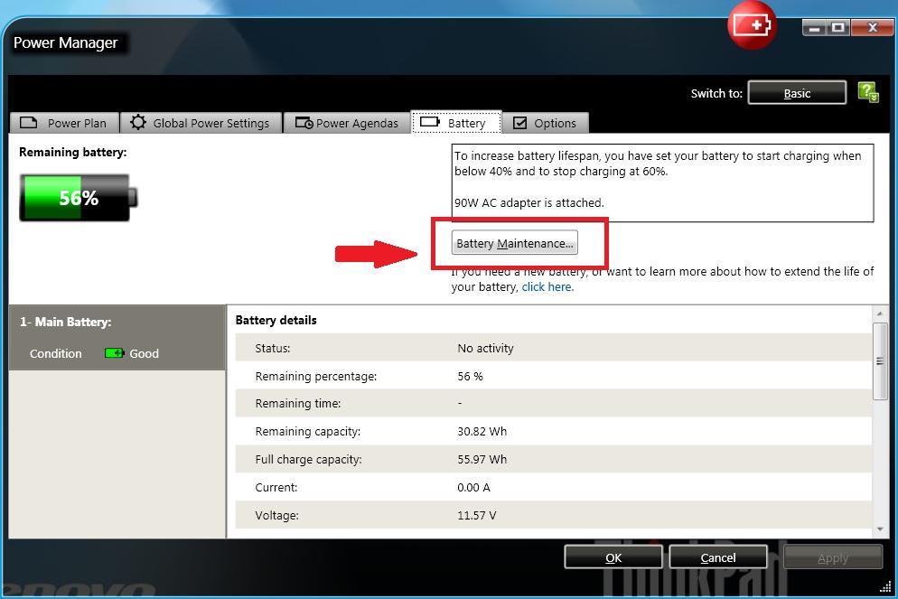Click the Cancel button
Viewport: 898px width, 599px height.
click(x=718, y=557)
